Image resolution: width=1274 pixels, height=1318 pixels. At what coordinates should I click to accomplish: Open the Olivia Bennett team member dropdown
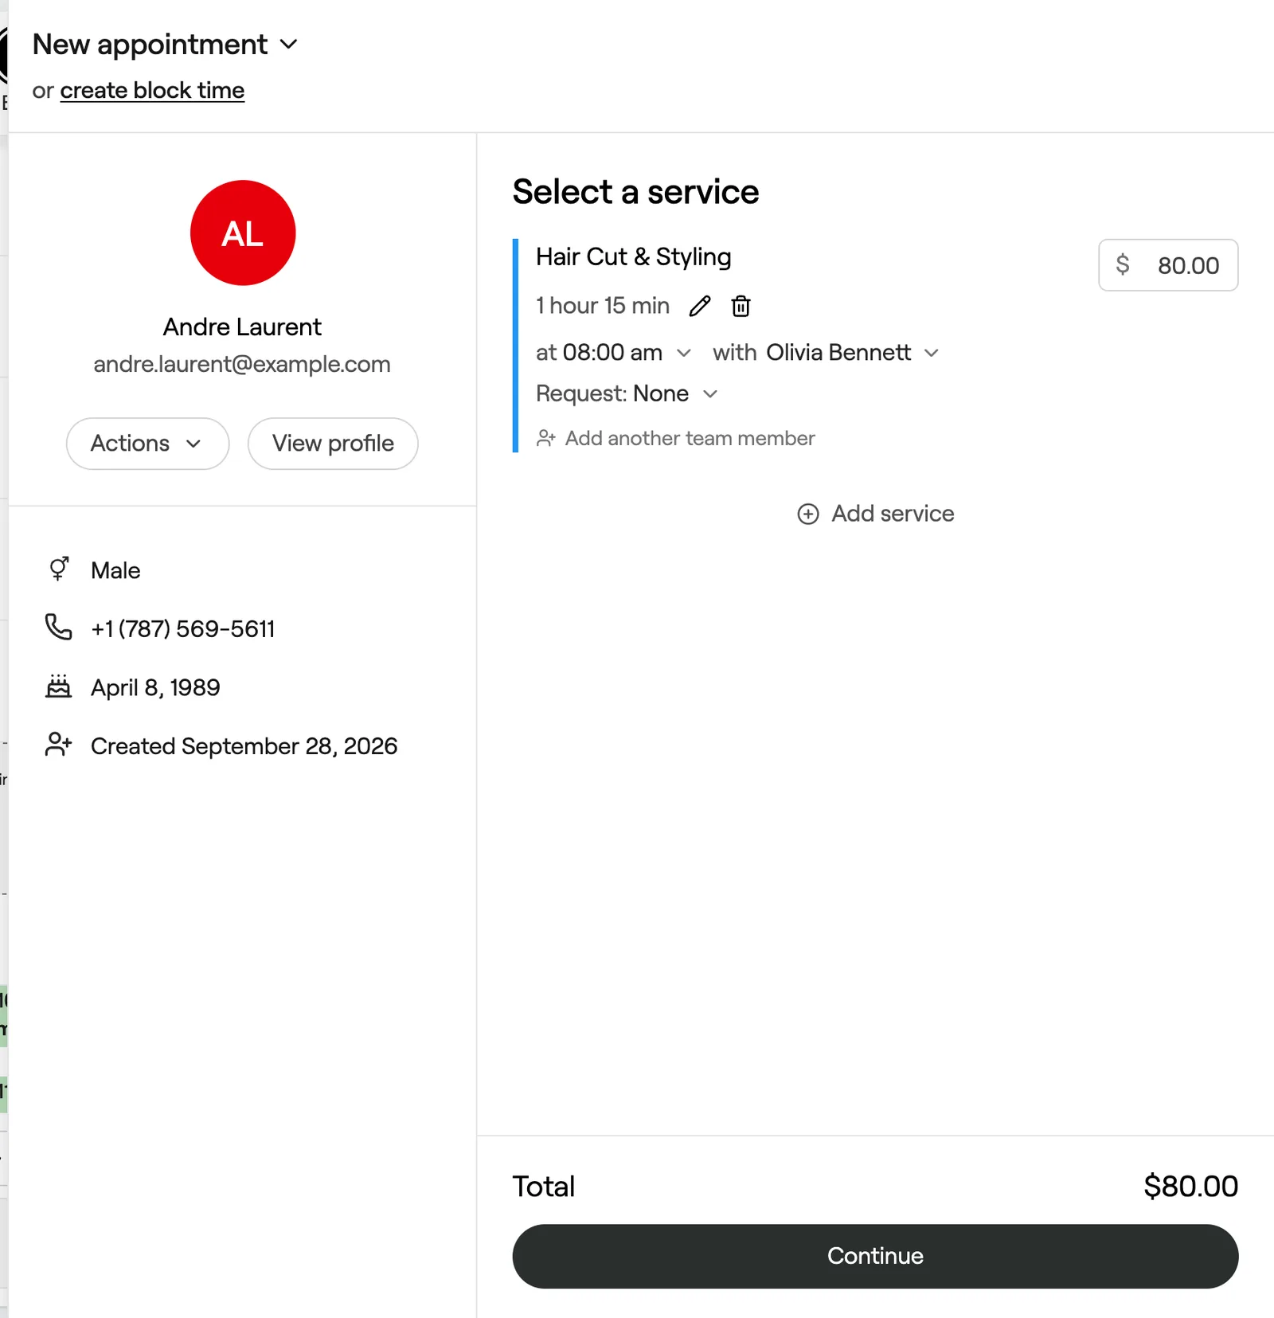[852, 352]
